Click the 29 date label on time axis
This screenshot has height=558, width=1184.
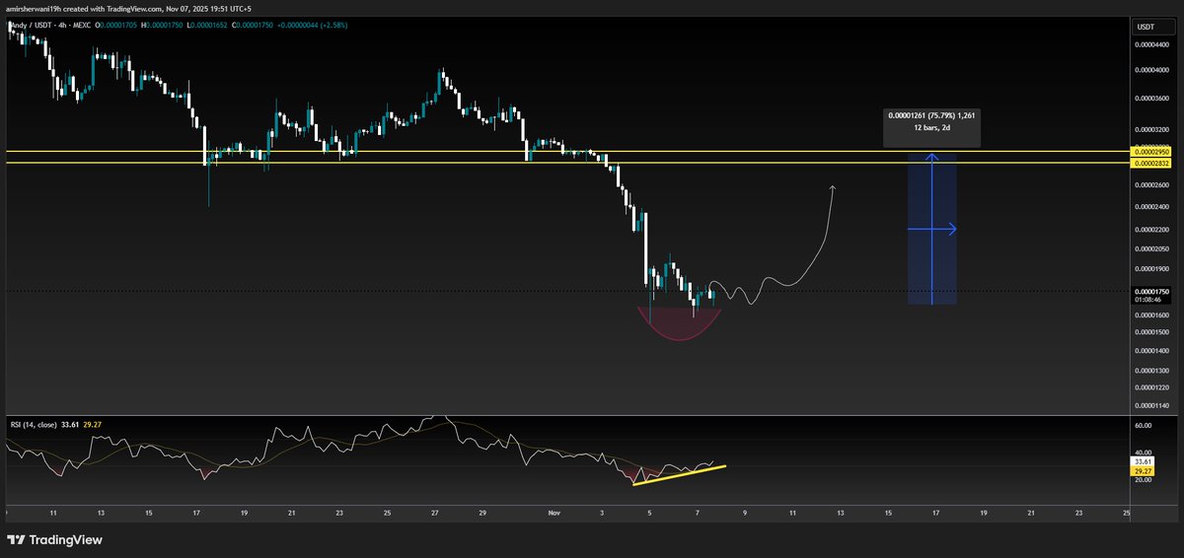pyautogui.click(x=482, y=514)
